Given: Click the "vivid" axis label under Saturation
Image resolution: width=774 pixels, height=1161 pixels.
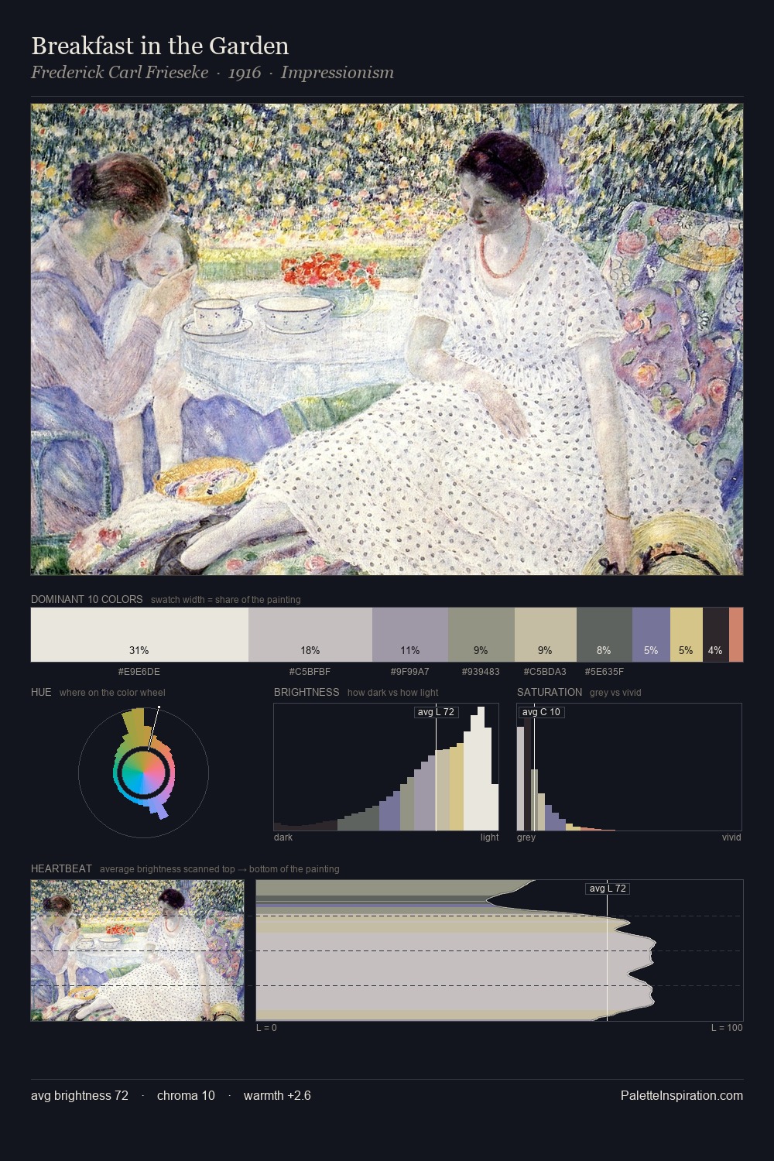Looking at the screenshot, I should 731,837.
